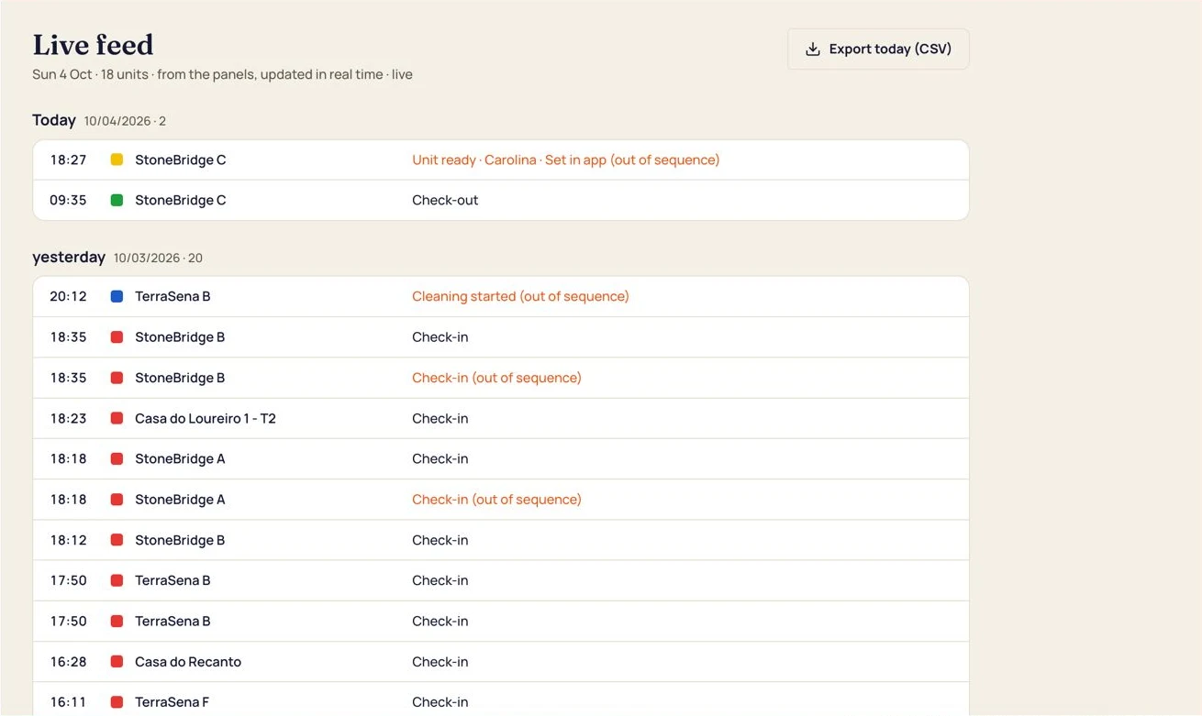This screenshot has width=1202, height=716.
Task: Click 'Check-in' in the TerraSena F row
Action: (440, 702)
